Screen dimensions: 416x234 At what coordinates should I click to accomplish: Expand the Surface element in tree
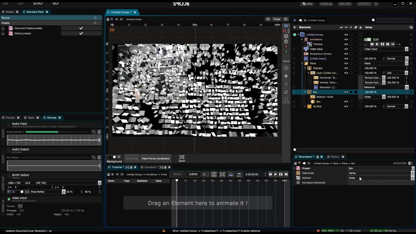click(x=305, y=106)
